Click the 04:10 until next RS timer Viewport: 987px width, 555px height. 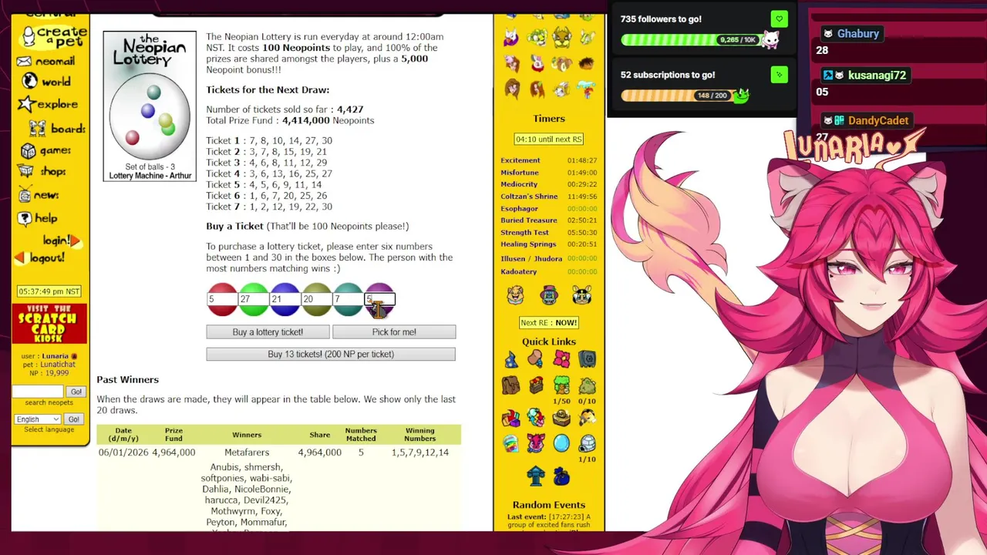(549, 140)
